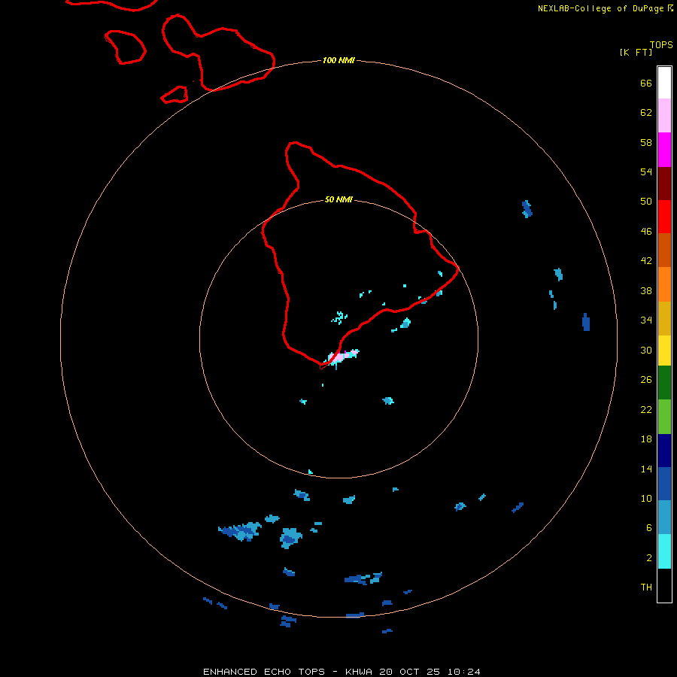Pick the light green legend swatch

pos(664,417)
